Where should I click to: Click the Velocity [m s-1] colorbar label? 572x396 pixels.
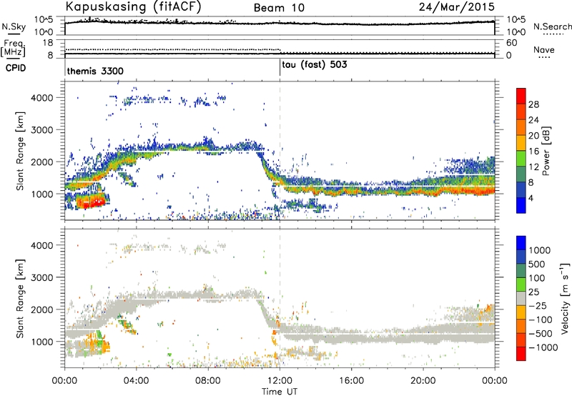point(565,297)
